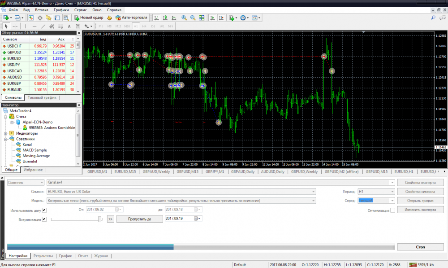Select the 'MACD Sample' expert advisor
The width and height of the screenshot is (448, 268).
point(34,150)
